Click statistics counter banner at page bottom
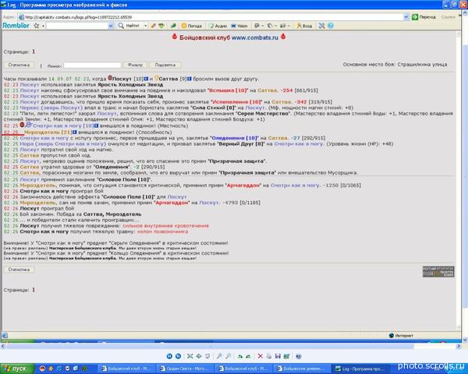 pos(438,271)
